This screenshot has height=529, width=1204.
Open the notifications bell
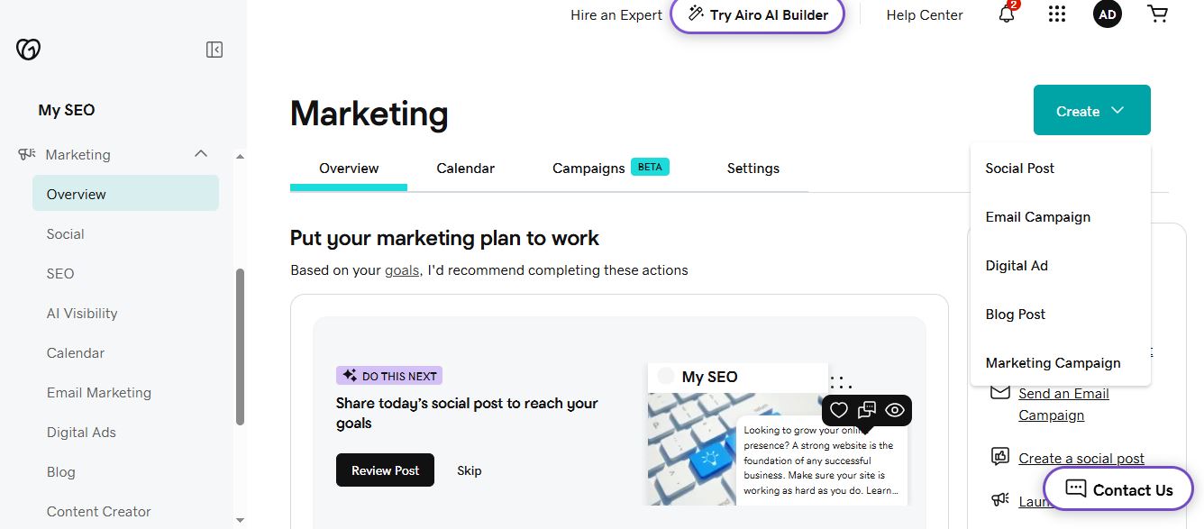click(x=1007, y=14)
